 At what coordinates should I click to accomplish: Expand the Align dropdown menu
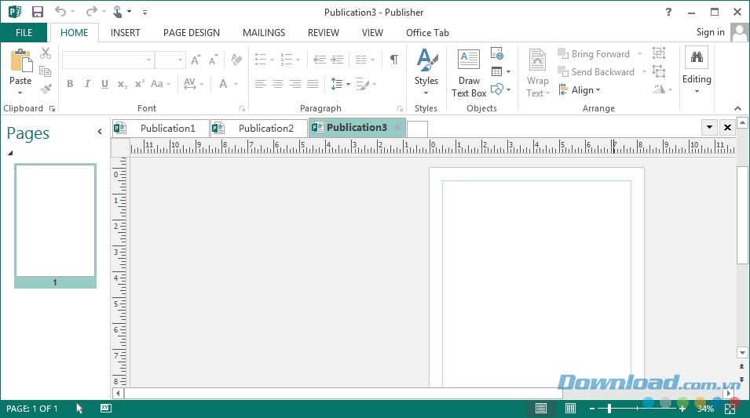click(580, 90)
